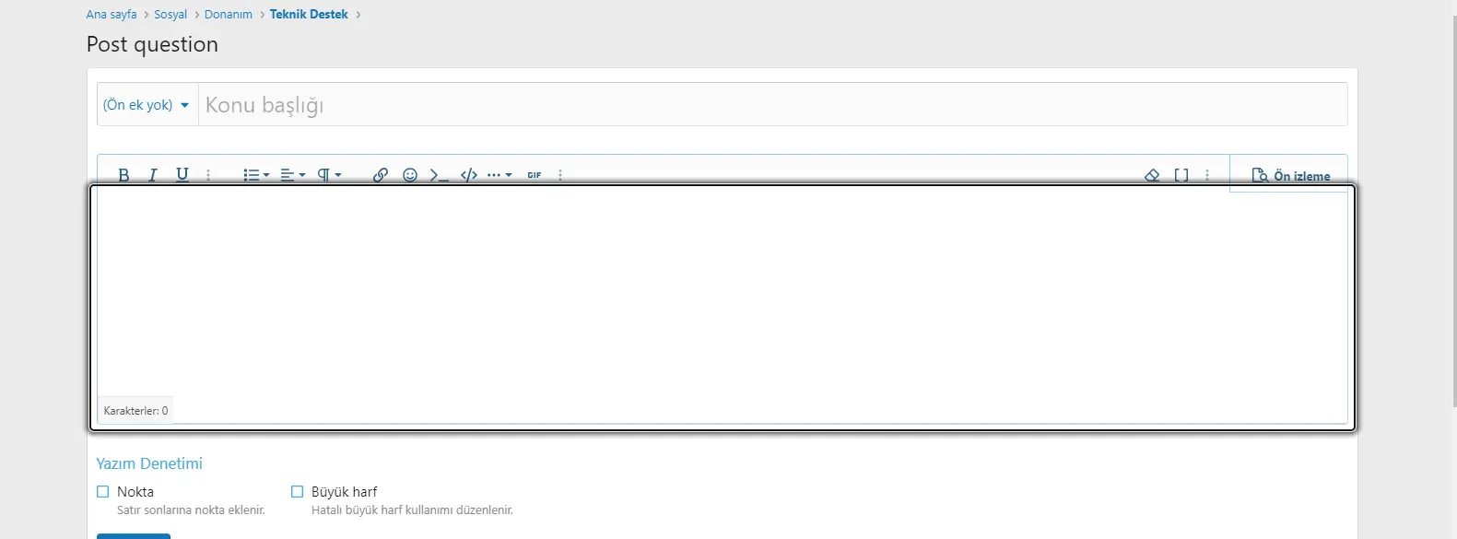Open more options after GIF button

point(560,175)
